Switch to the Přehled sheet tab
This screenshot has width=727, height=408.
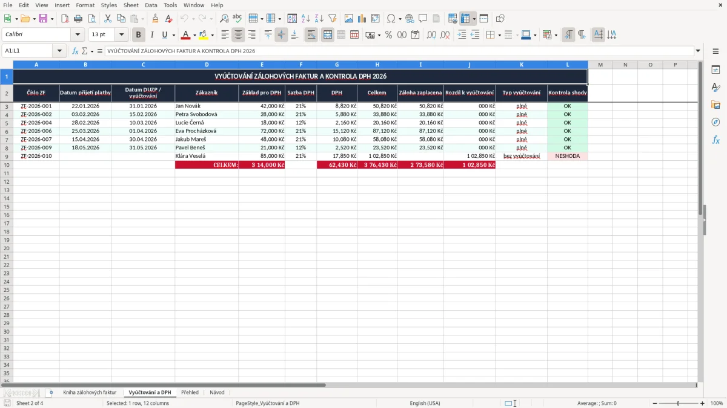pyautogui.click(x=190, y=392)
